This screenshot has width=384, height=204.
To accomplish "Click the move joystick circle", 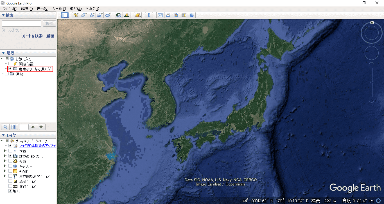I will [x=372, y=53].
